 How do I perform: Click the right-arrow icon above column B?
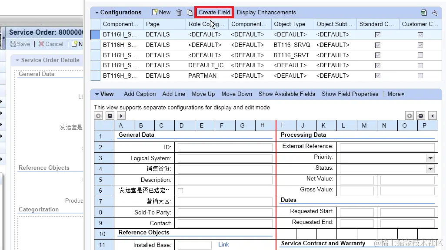(121, 116)
